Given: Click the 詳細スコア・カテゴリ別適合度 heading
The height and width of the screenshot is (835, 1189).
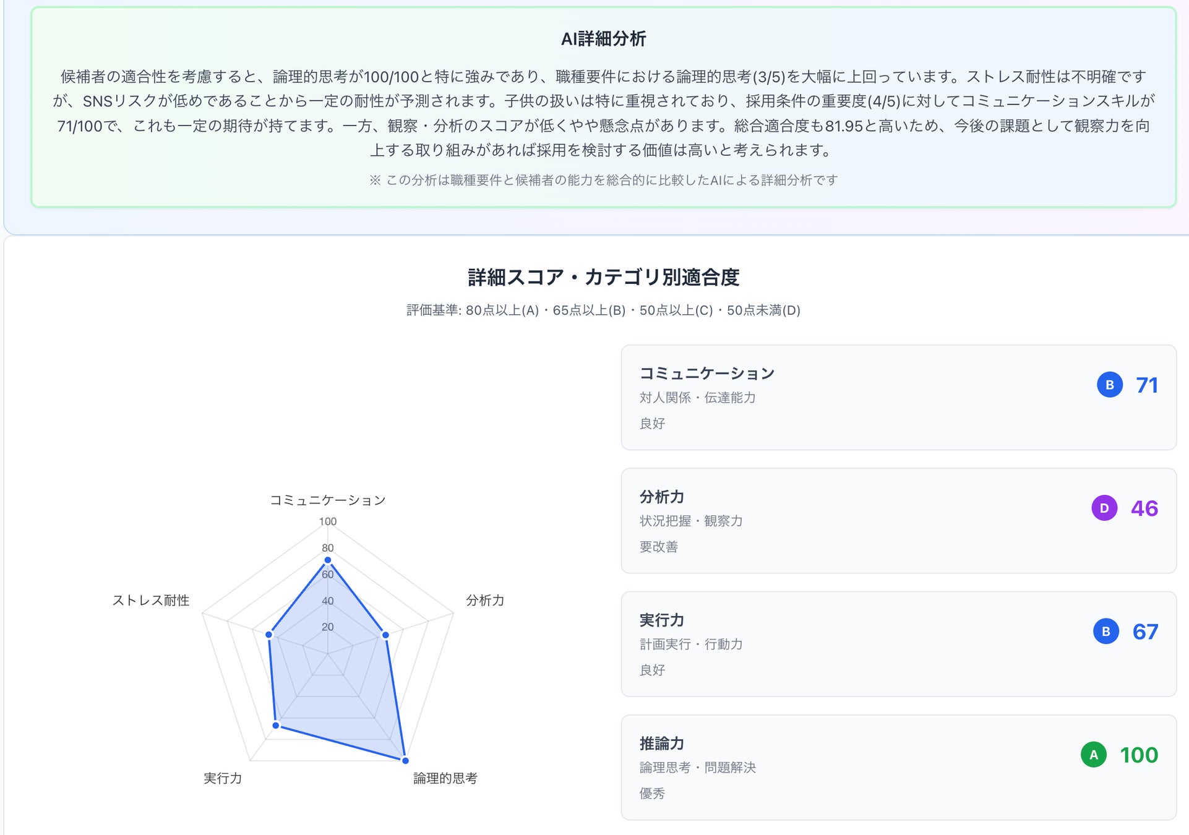Looking at the screenshot, I should point(603,277).
